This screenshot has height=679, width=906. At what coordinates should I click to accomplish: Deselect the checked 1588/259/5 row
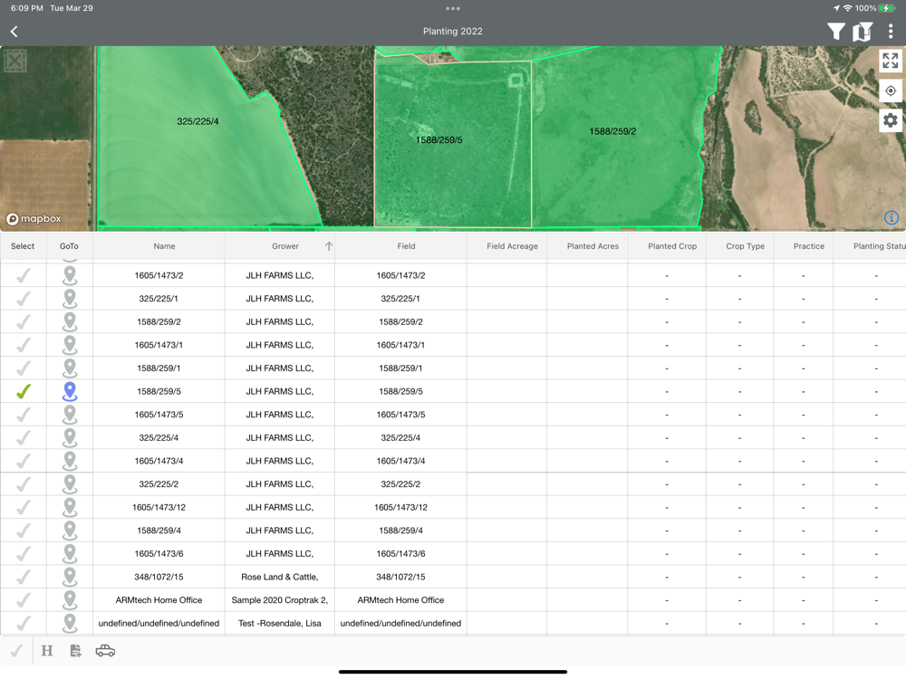24,391
